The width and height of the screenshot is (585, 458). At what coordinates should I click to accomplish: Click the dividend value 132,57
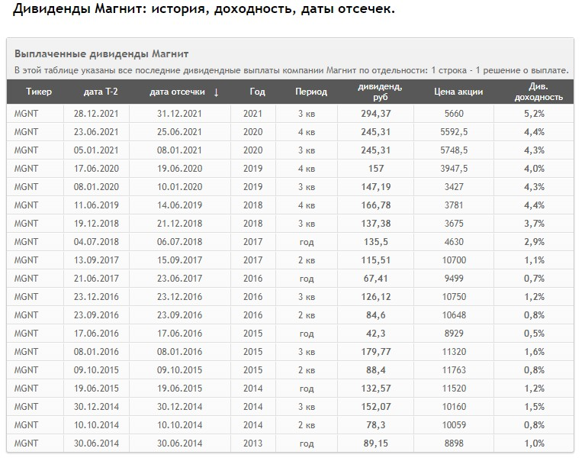[376, 388]
